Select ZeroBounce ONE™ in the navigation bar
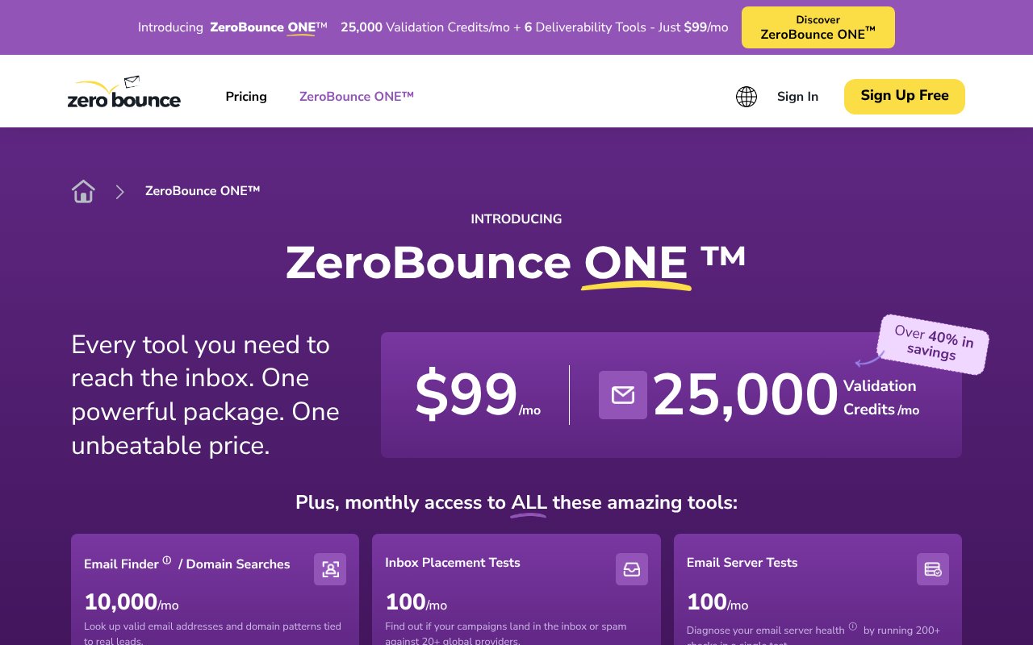Image resolution: width=1033 pixels, height=645 pixels. 357,97
